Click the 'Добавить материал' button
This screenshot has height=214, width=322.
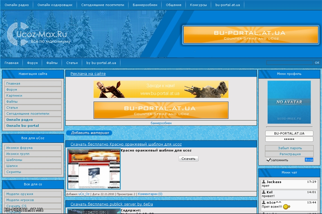89,133
